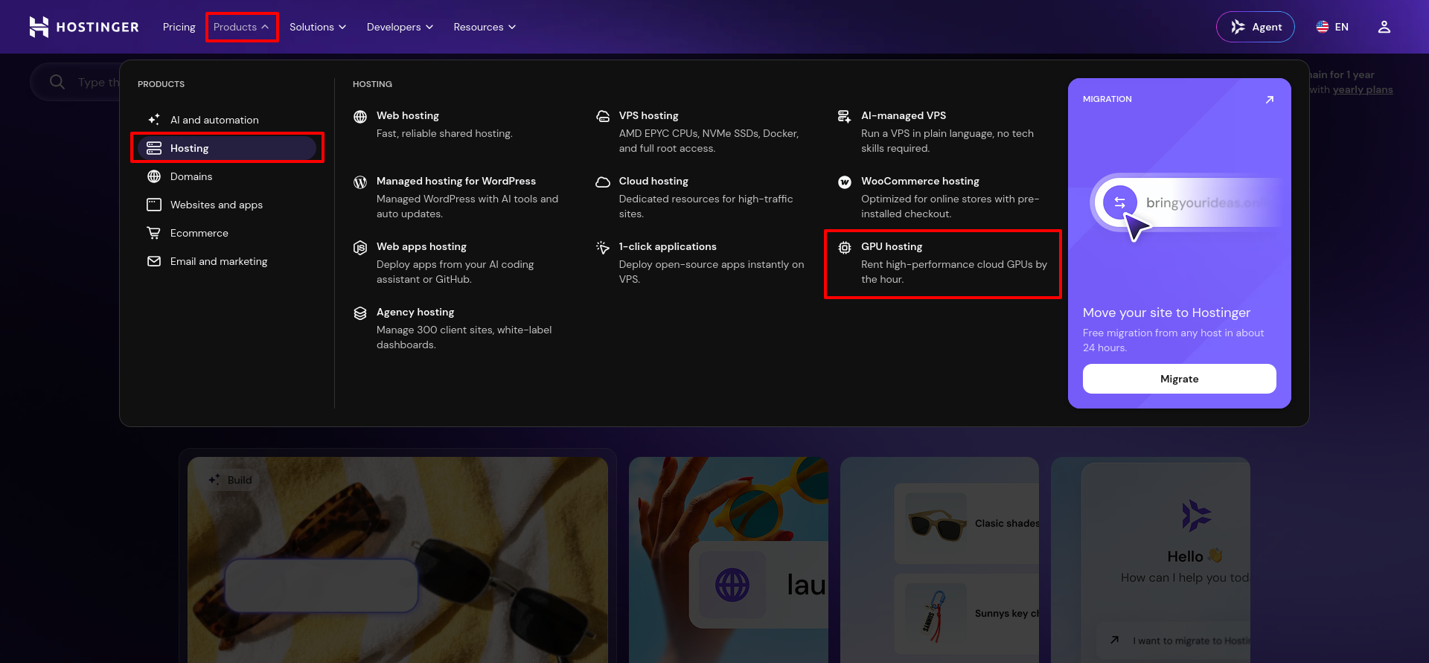Click the search magnifier icon
This screenshot has height=663, width=1429.
click(57, 82)
